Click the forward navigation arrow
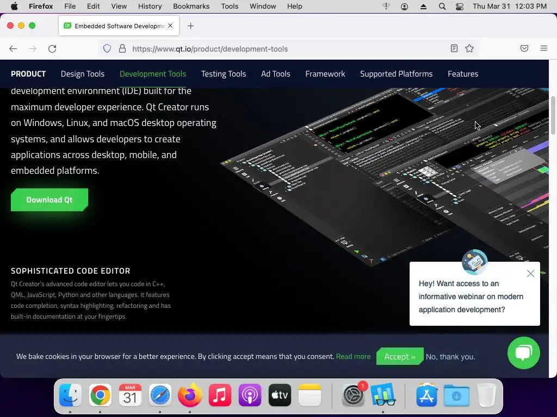557x417 pixels. point(33,48)
